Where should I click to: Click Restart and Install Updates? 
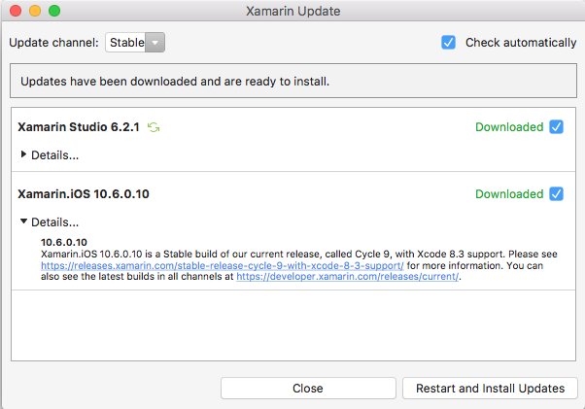[490, 389]
